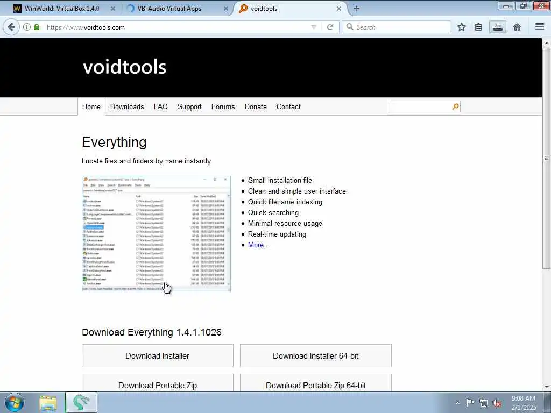Close the WinWorld VirtualBox tab
Image resolution: width=551 pixels, height=413 pixels.
[x=113, y=9]
